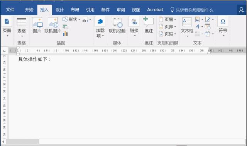Click the 文本框 text box icon
The width and height of the screenshot is (247, 146).
[187, 22]
